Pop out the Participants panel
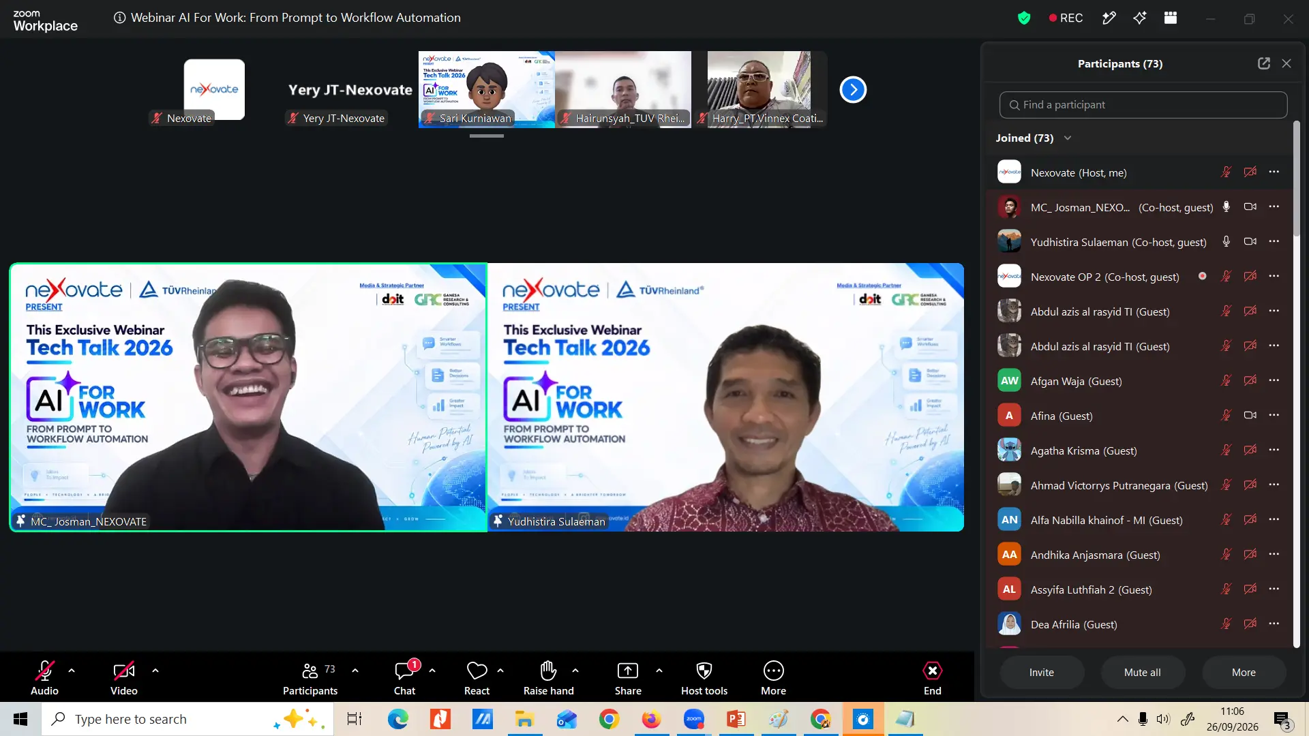This screenshot has height=736, width=1309. (1264, 63)
